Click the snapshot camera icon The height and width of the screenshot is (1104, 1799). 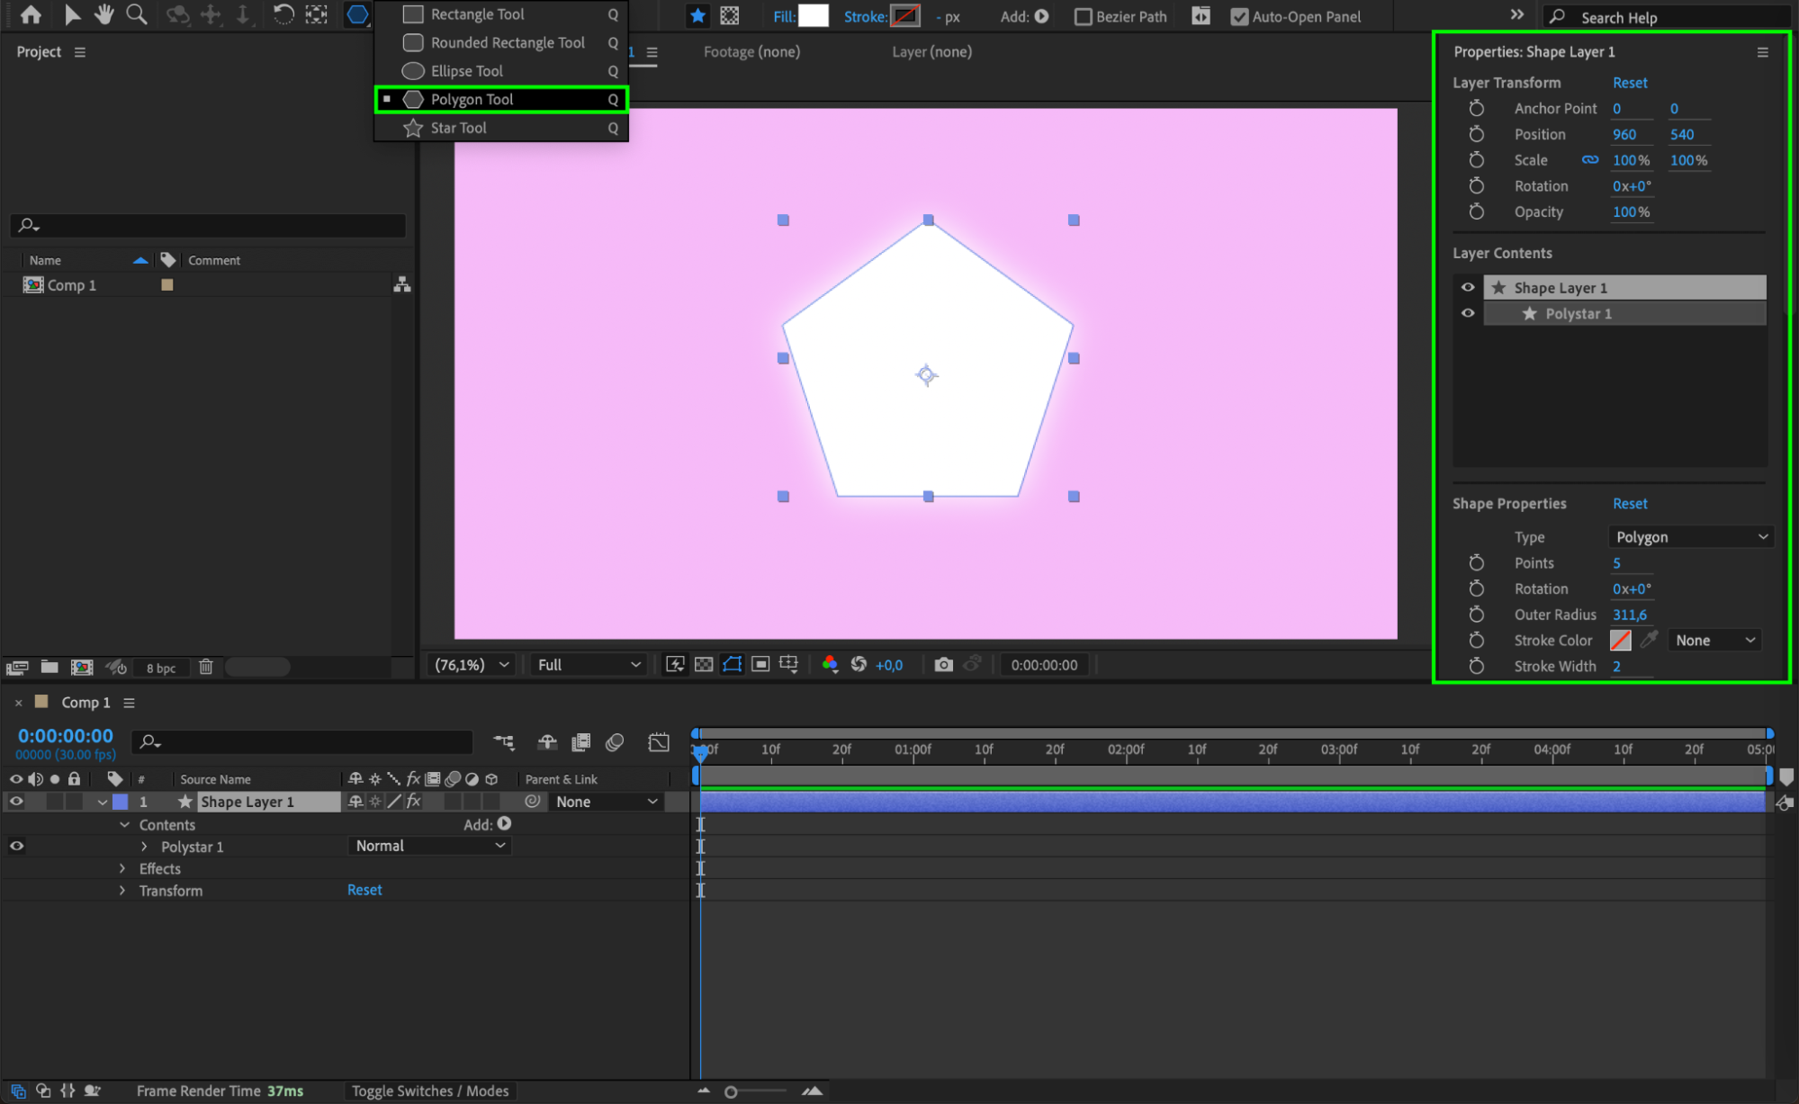point(943,665)
